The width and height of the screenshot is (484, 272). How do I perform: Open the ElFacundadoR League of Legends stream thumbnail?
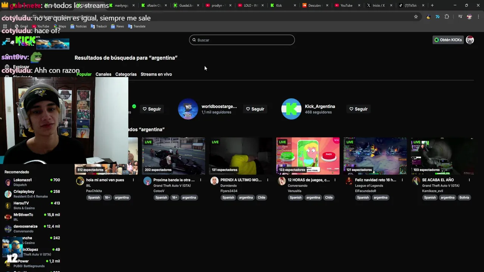pyautogui.click(x=375, y=156)
